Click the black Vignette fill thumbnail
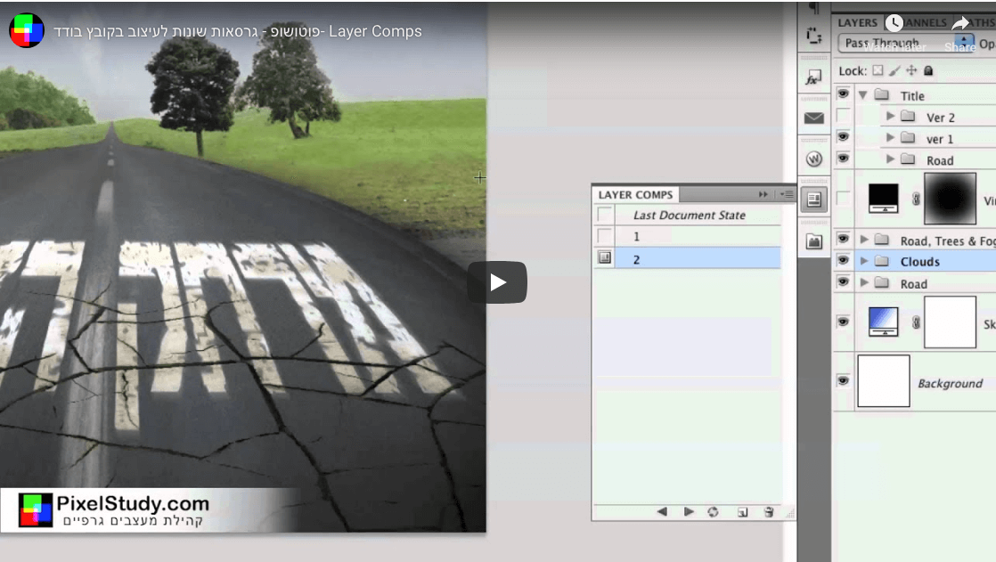The image size is (996, 562). tap(884, 199)
